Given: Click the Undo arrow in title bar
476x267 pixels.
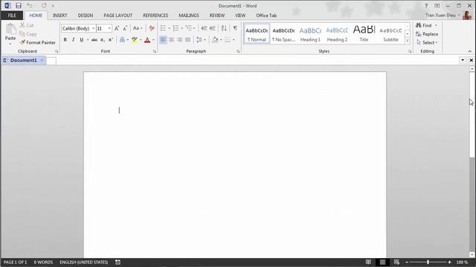Looking at the screenshot, I should pyautogui.click(x=29, y=5).
